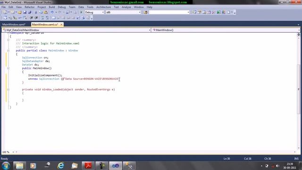Switch to the MainWindow.xaml tab

coord(14,25)
